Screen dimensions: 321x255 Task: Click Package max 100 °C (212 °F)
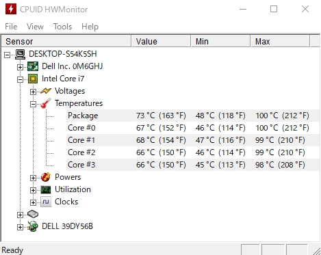coord(282,116)
